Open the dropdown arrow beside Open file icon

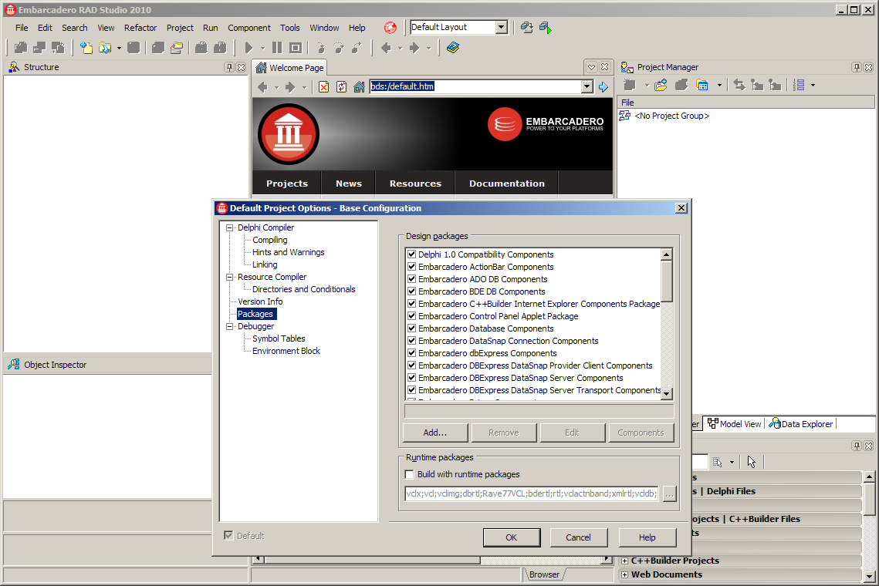click(119, 48)
